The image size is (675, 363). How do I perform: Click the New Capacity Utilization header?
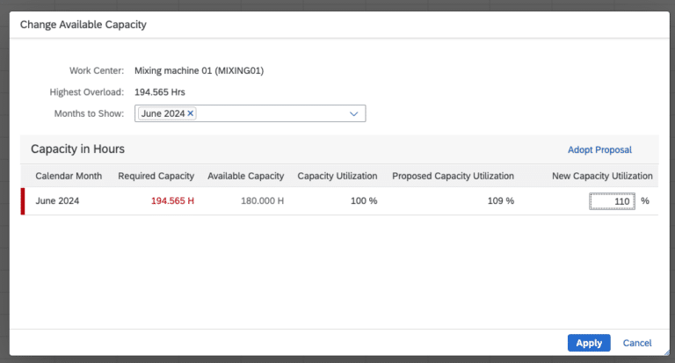tap(602, 176)
